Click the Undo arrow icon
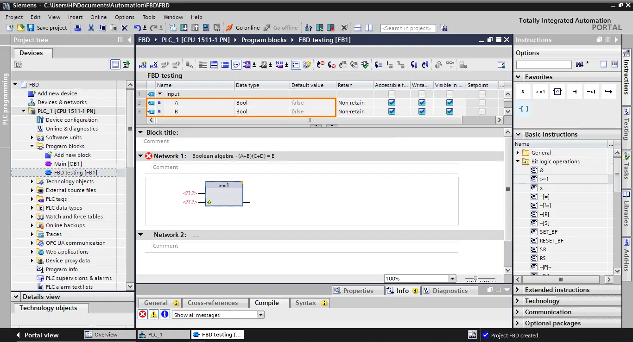The image size is (633, 342). [137, 28]
